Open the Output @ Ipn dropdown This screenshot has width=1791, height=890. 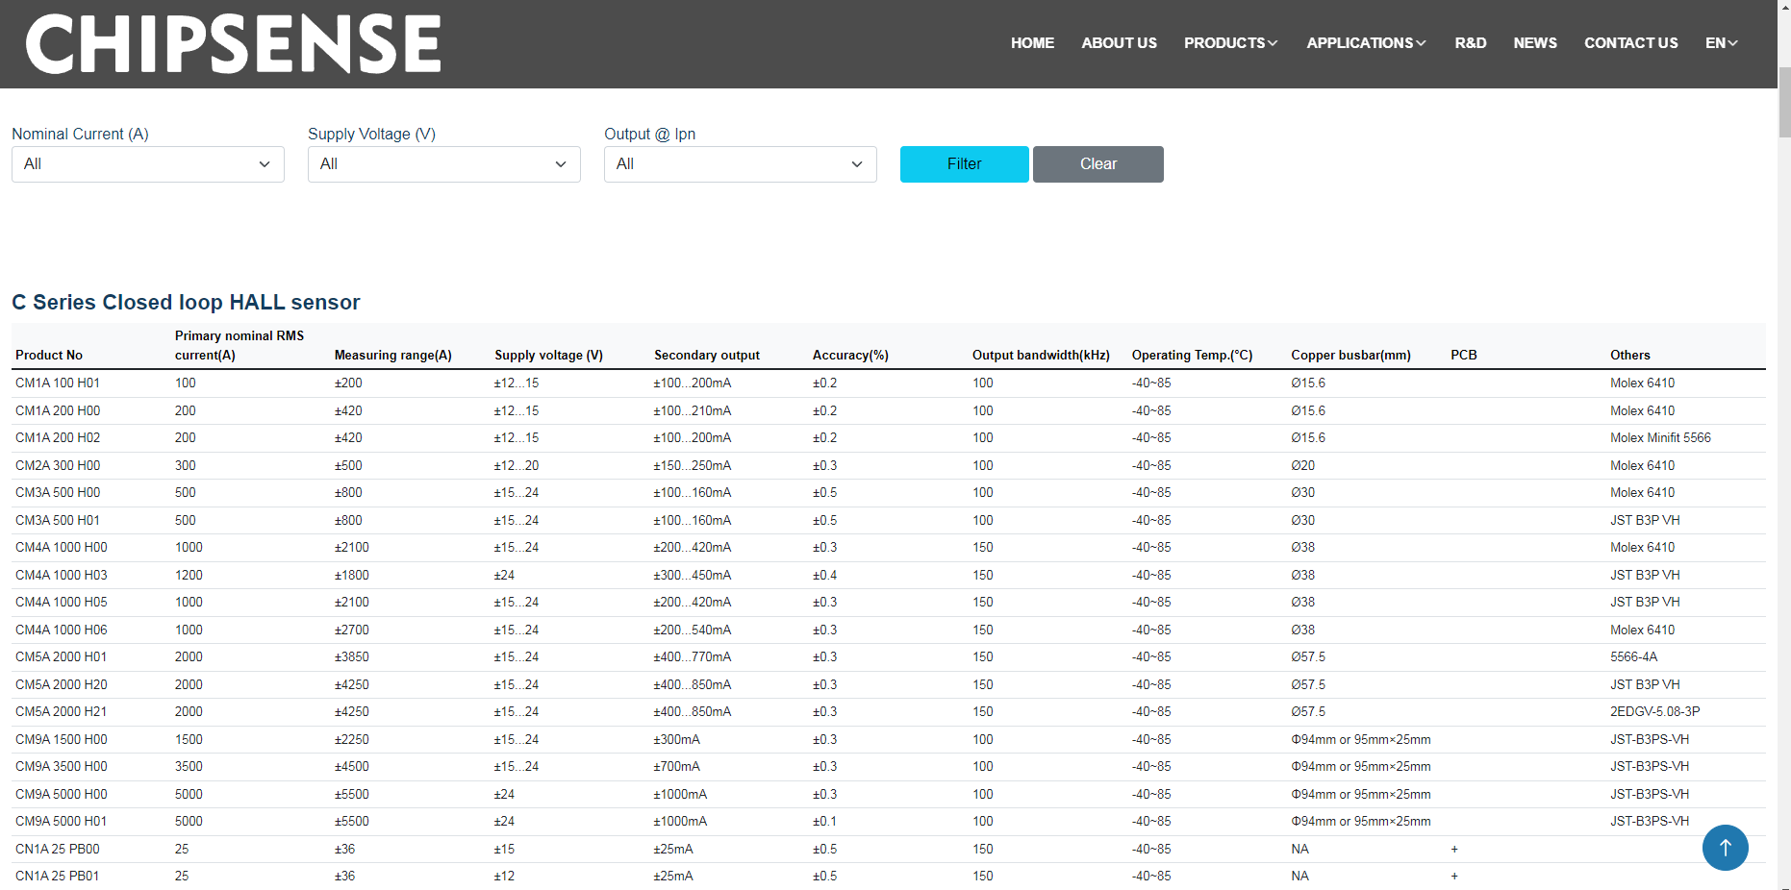741,164
